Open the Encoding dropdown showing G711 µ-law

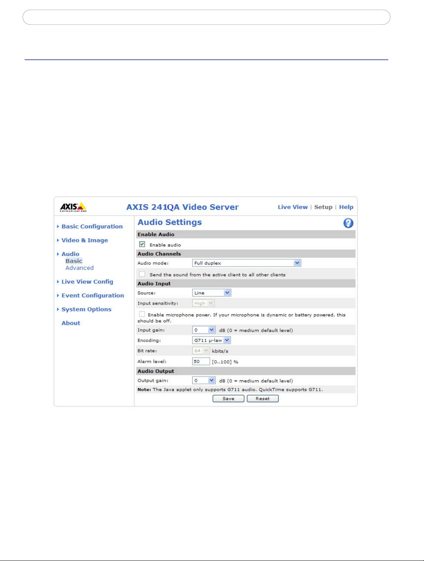tap(211, 340)
